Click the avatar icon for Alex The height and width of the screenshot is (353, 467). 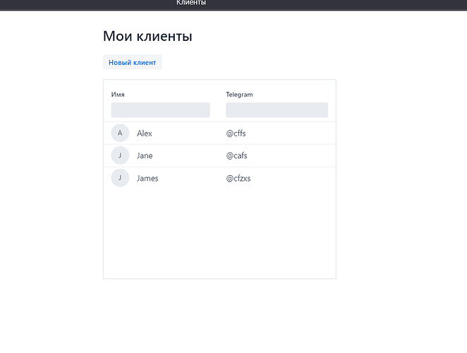pyautogui.click(x=120, y=133)
